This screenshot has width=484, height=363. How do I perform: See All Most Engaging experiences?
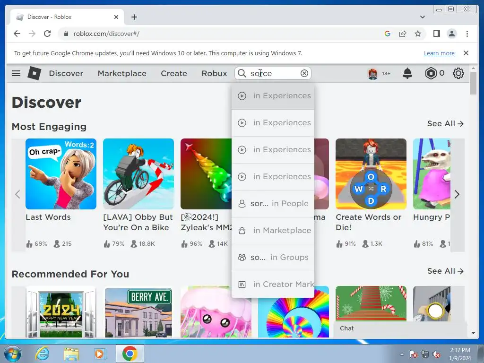445,123
